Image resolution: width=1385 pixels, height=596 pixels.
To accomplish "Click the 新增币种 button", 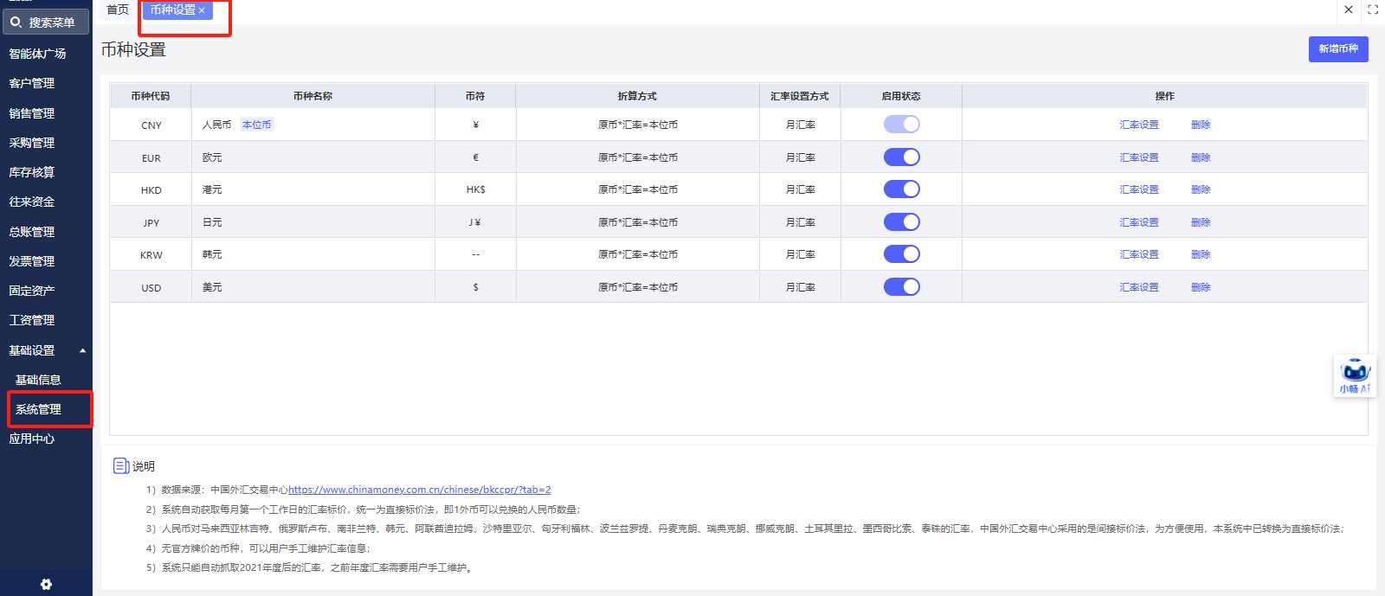I will click(1338, 49).
